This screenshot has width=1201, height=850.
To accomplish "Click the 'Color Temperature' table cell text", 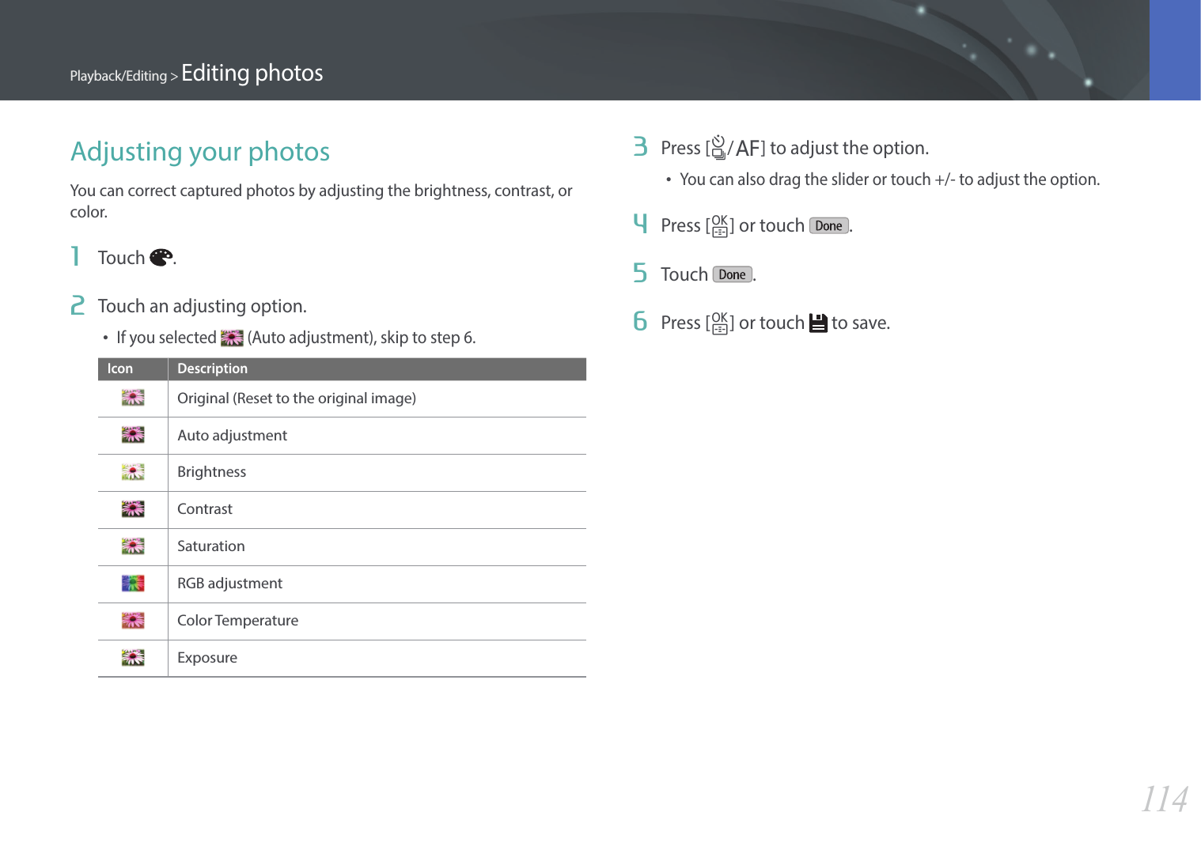I will (x=238, y=621).
